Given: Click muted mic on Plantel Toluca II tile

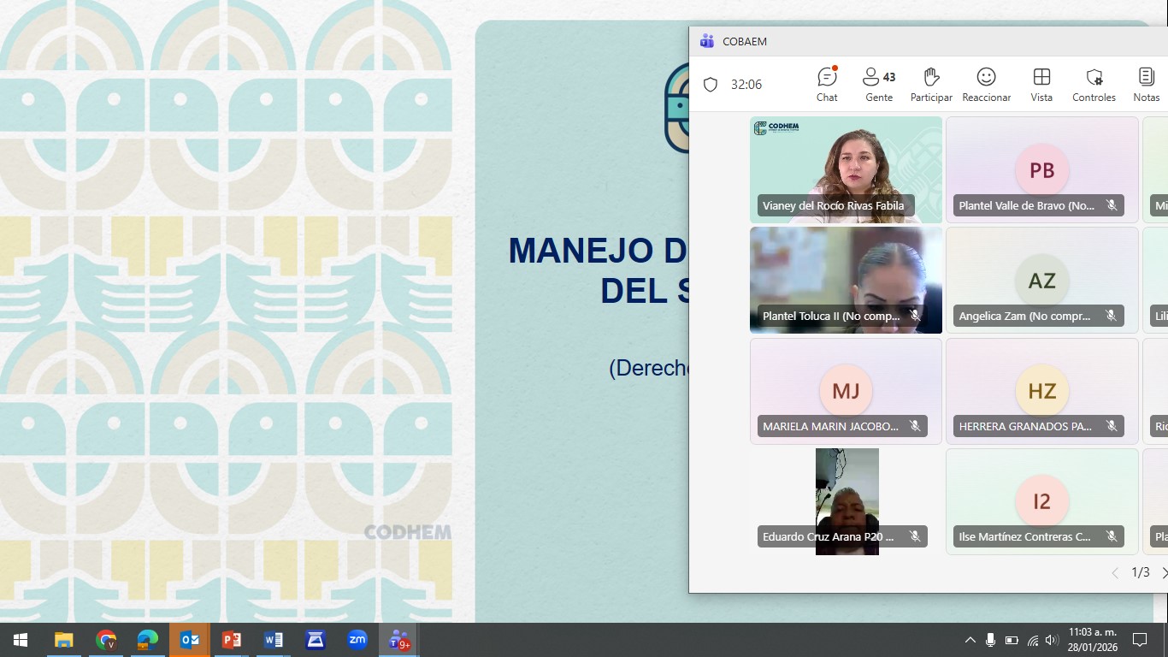Looking at the screenshot, I should [x=915, y=316].
